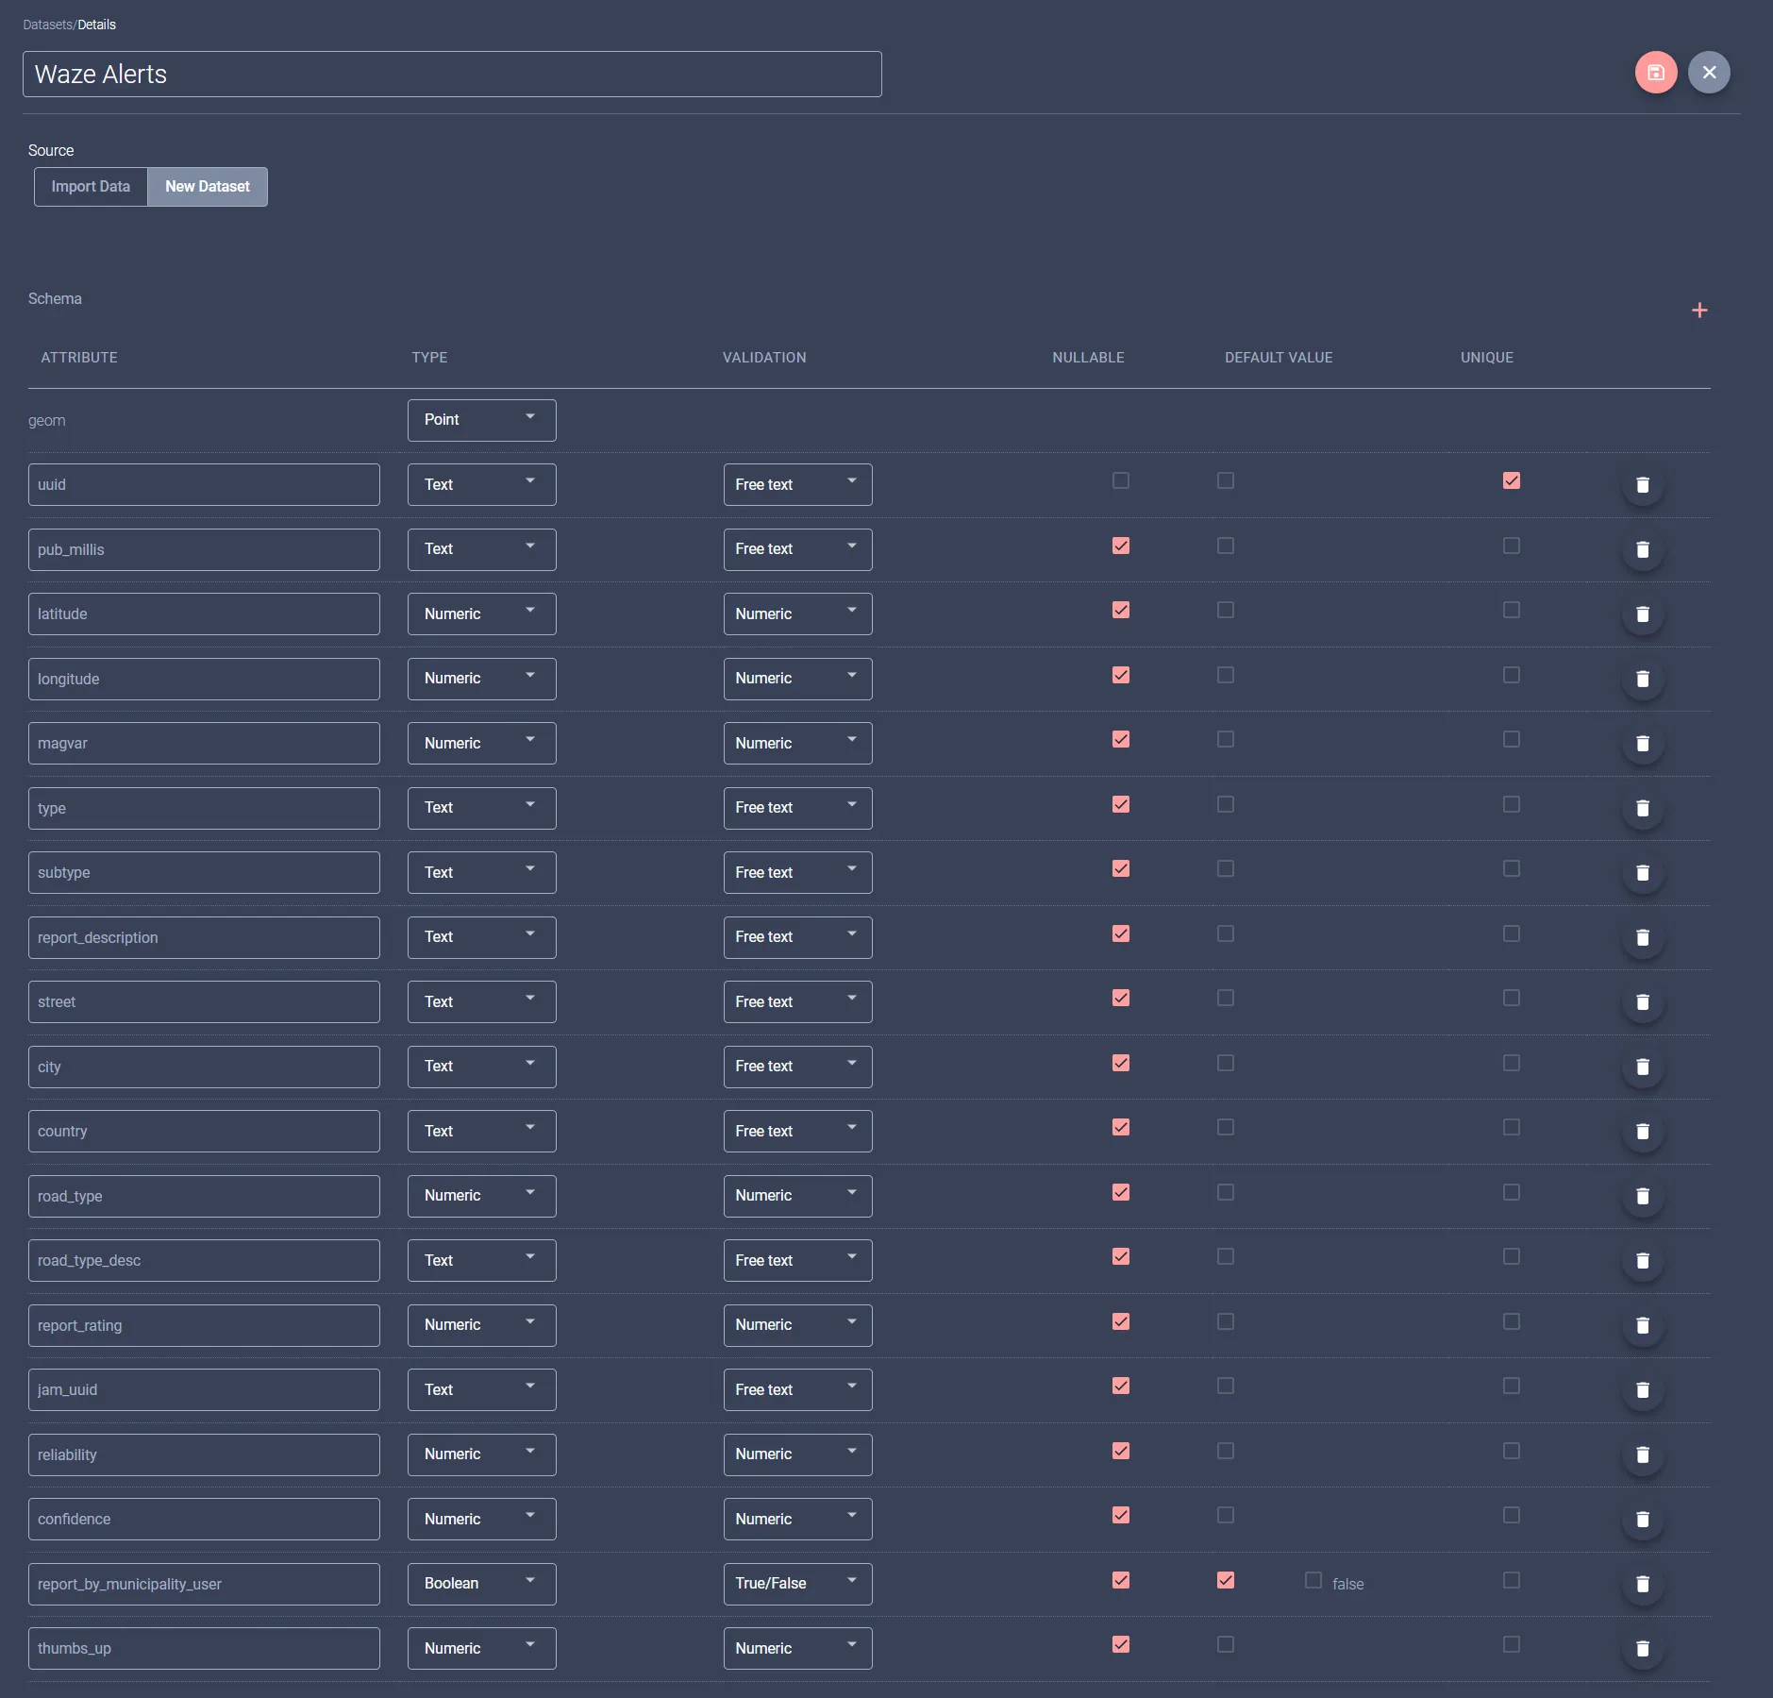Click the geom attribute label
Screen dimensions: 1773x1698
(x=47, y=421)
